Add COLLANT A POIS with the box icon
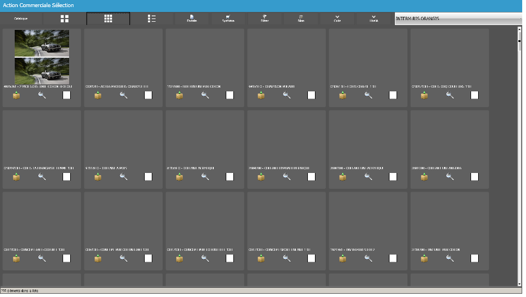This screenshot has height=297, width=526. click(x=97, y=177)
